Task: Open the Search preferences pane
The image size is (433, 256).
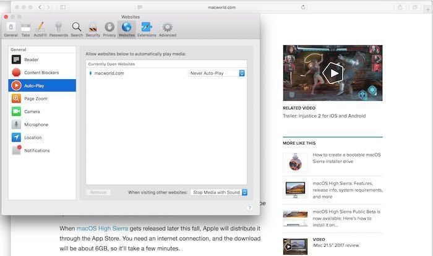Action: (x=77, y=30)
